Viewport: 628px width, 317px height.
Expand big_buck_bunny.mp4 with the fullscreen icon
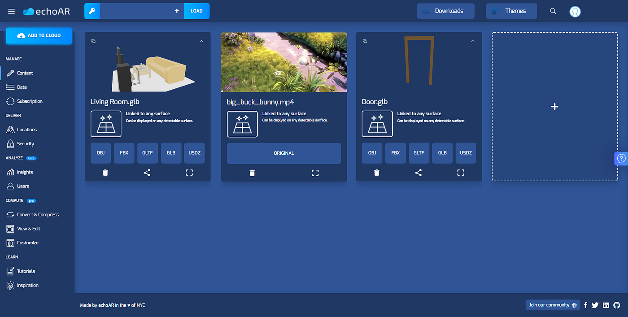(x=315, y=172)
